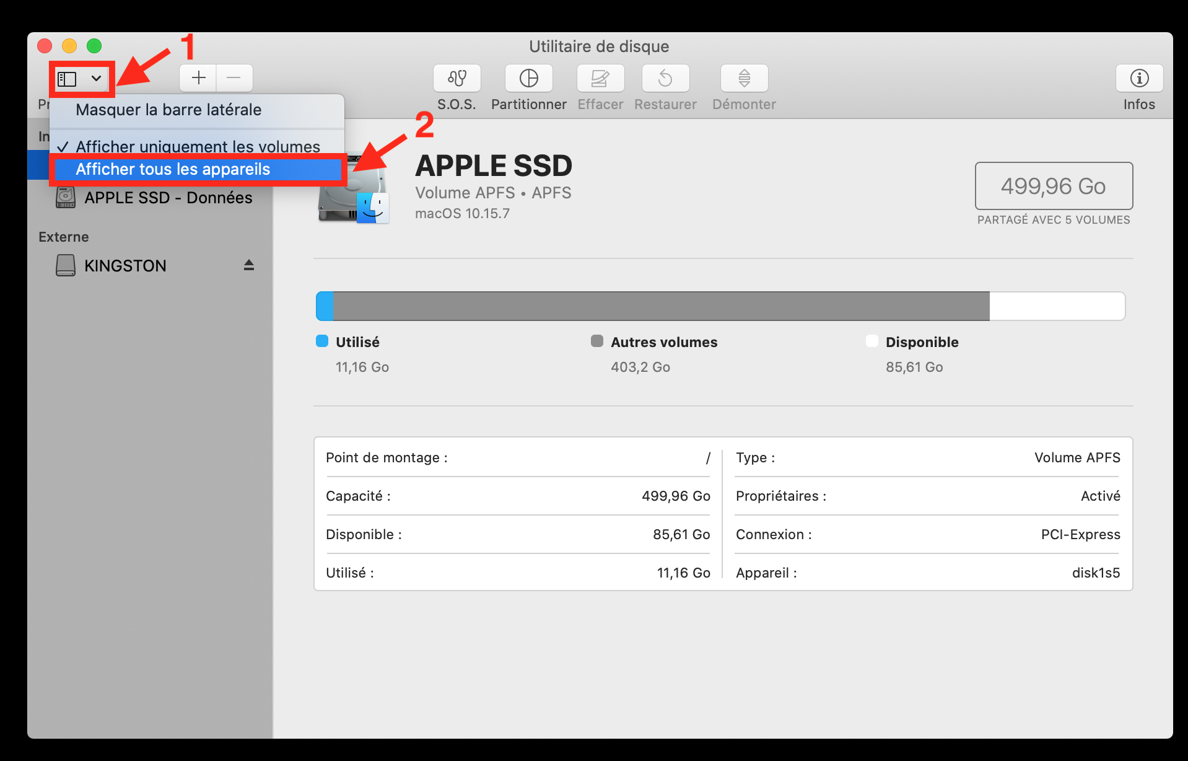Viewport: 1188px width, 761px height.
Task: Run S.O.S. first aid tool
Action: (x=457, y=78)
